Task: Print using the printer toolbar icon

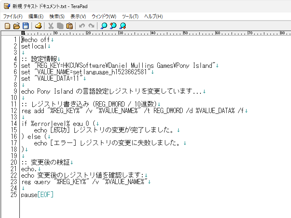Action: tap(38, 26)
